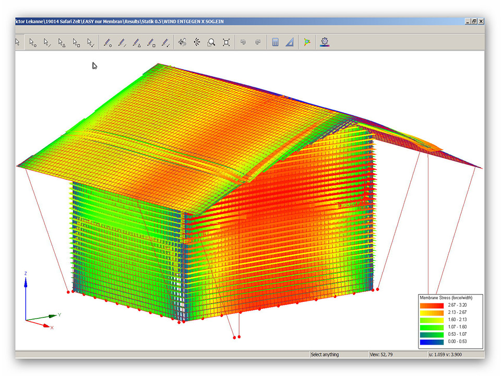This screenshot has height=376, width=501.
Task: Open the gear settings icon
Action: 325,42
